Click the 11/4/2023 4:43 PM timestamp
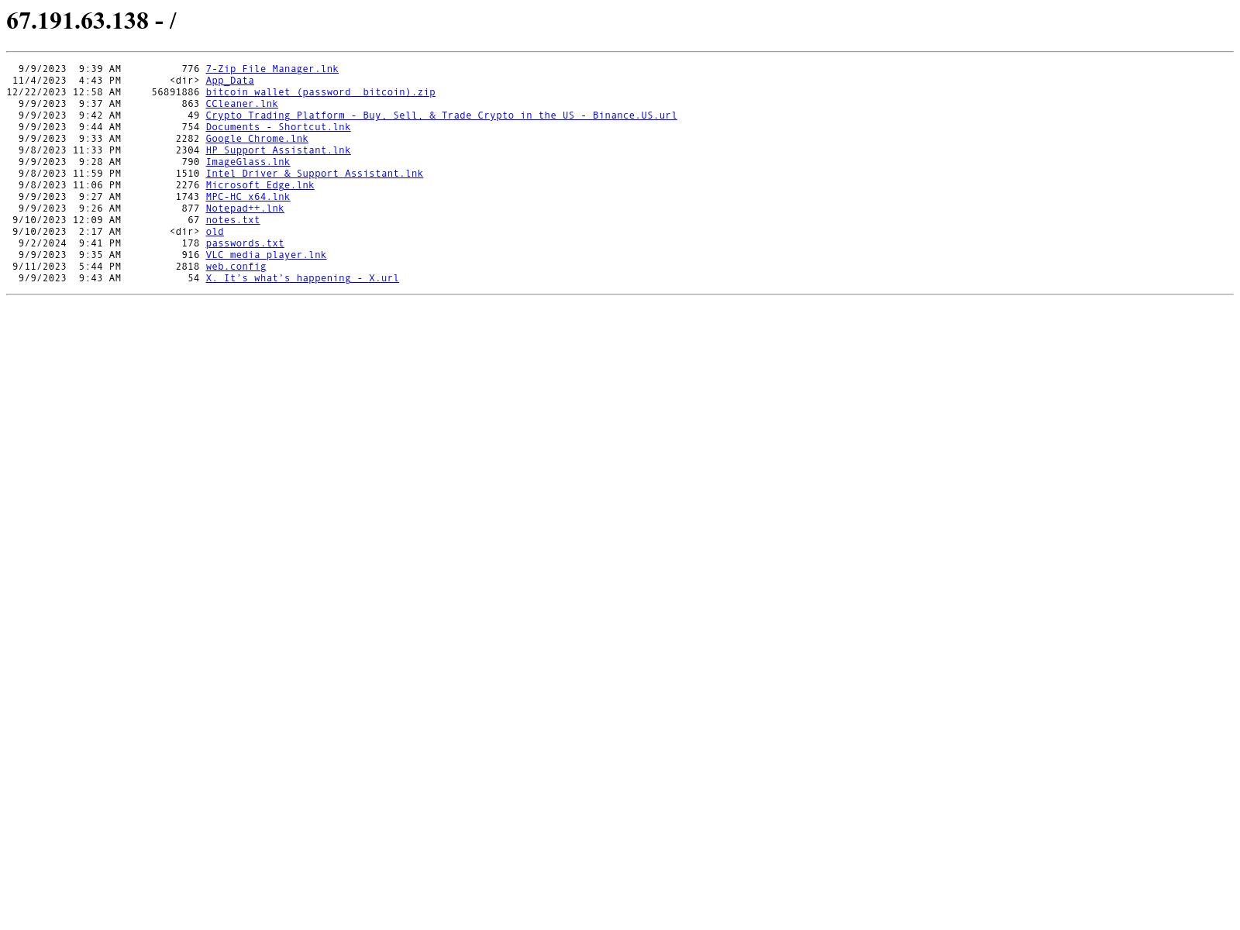This screenshot has width=1240, height=930. point(67,81)
